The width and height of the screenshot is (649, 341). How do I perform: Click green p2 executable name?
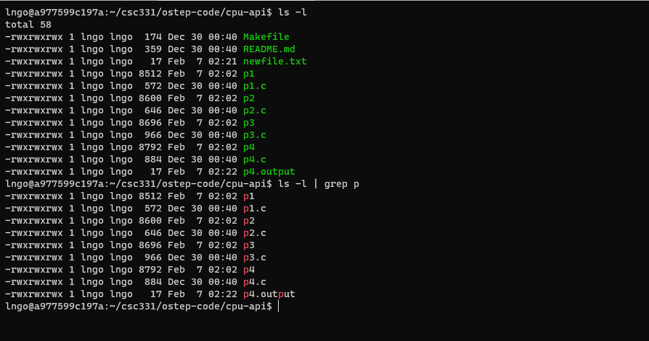(249, 99)
